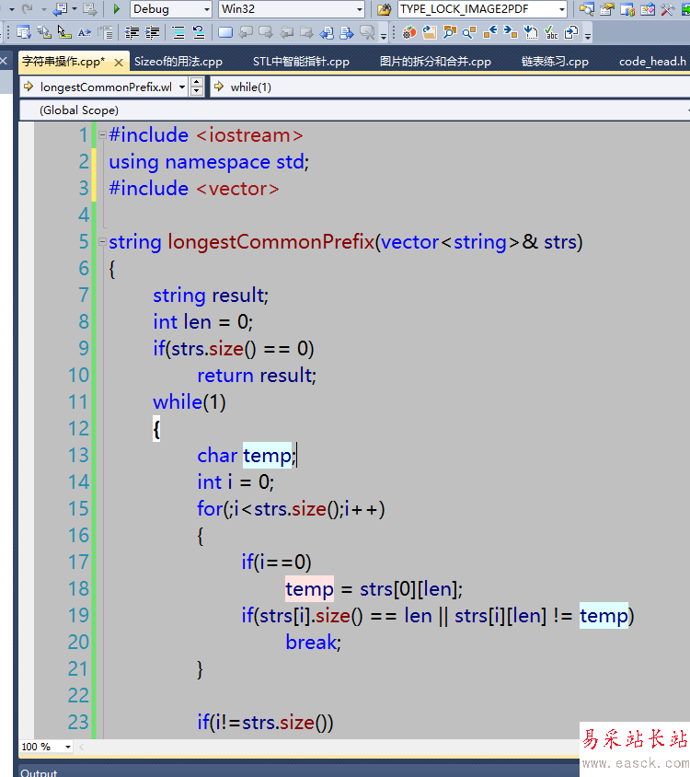The height and width of the screenshot is (777, 690).
Task: Go to the next bookmark
Action: point(266,32)
